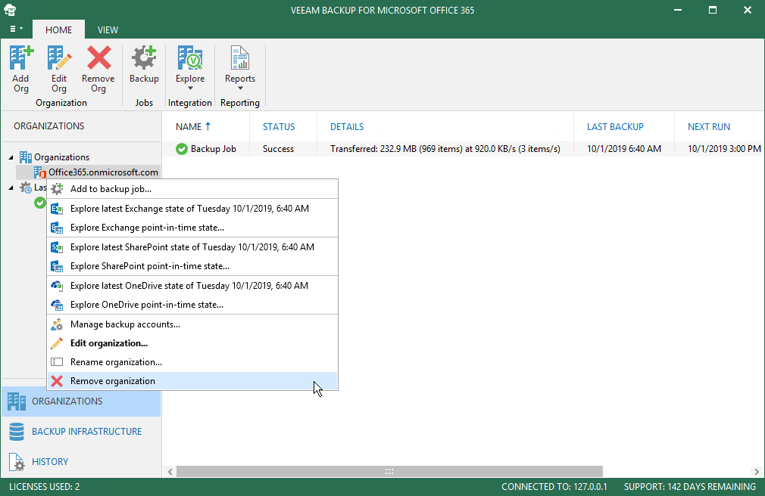
Task: Switch to the VIEW ribbon tab
Action: pos(108,29)
